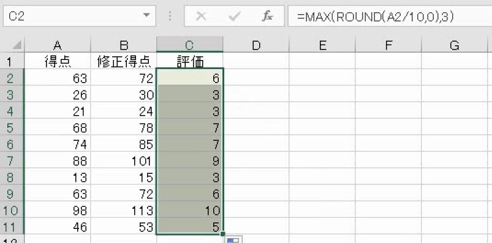Click cell B5 with value 78
Viewport: 492px width, 243px height.
tap(124, 127)
